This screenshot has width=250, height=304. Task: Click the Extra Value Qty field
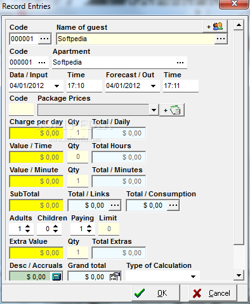tap(77, 253)
